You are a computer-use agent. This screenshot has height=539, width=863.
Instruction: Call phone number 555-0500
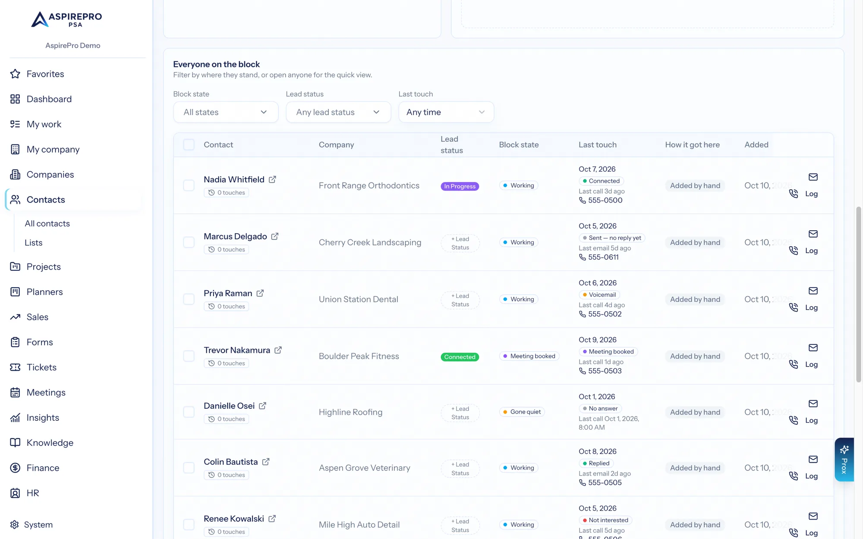(x=601, y=201)
